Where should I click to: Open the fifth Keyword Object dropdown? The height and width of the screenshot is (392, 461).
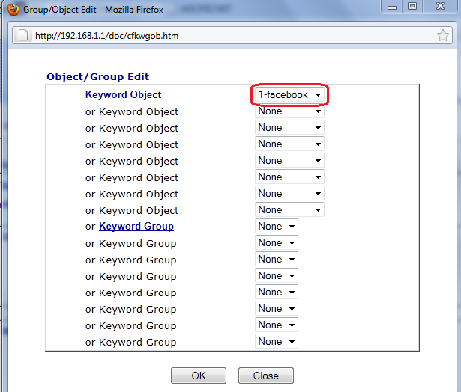(289, 161)
